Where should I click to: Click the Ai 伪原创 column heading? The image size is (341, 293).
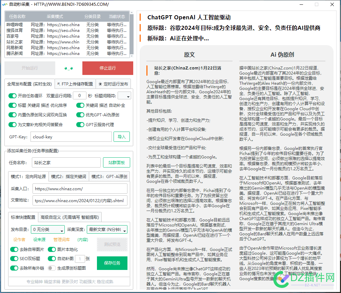point(282,55)
